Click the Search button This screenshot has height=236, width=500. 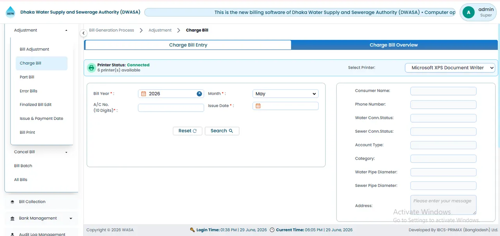coord(222,131)
